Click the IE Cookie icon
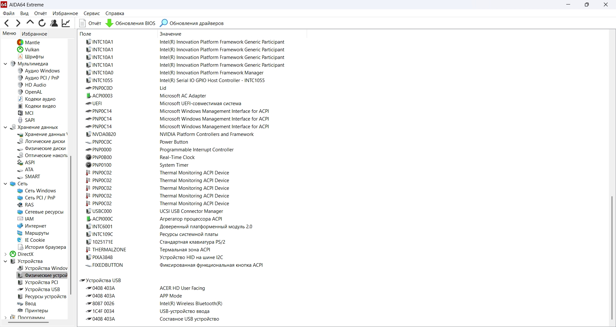Screen dimensions: 616x327 (20, 240)
